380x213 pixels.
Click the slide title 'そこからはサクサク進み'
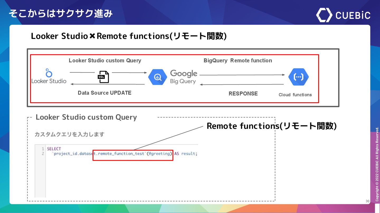point(61,13)
